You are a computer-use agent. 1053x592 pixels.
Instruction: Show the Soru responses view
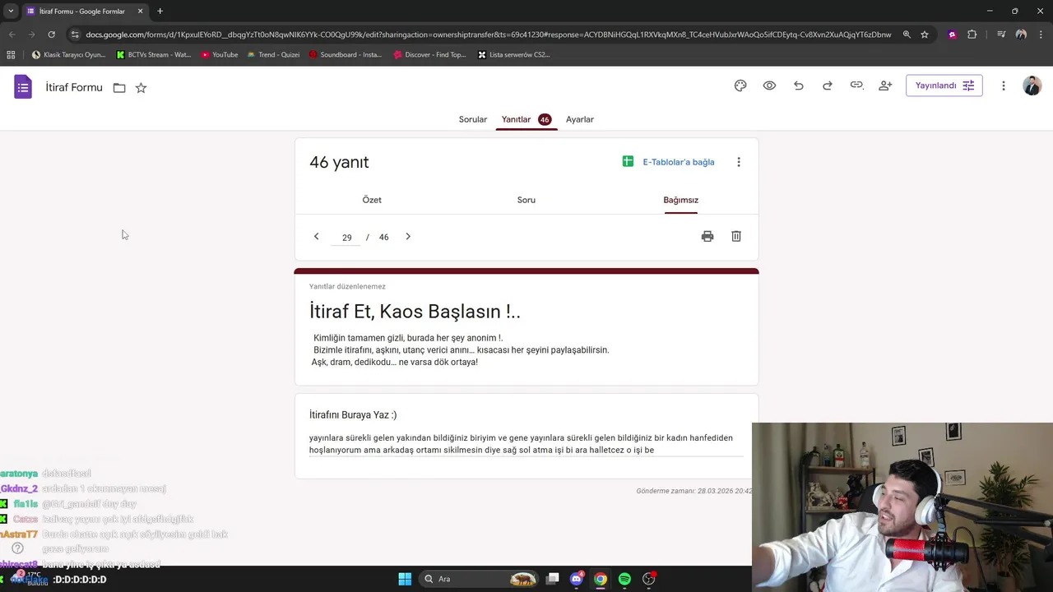(526, 200)
